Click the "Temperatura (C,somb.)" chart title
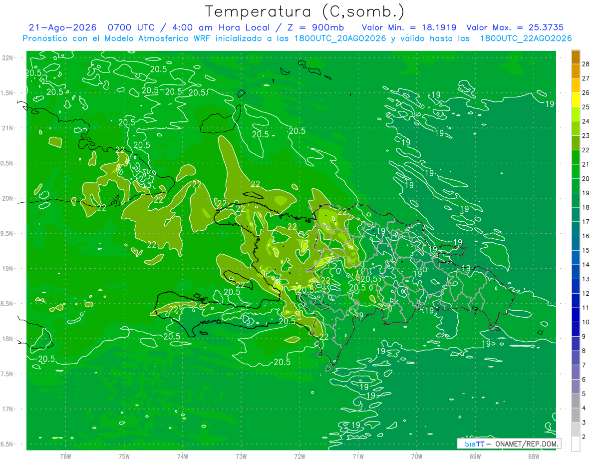599x463 pixels. tap(305, 11)
